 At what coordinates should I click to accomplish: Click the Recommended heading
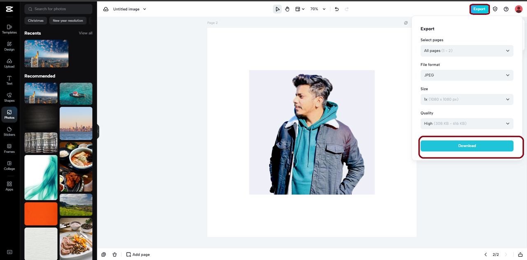(x=40, y=76)
